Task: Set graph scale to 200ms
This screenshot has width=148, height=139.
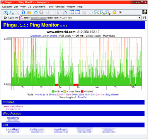Action: [60, 95]
